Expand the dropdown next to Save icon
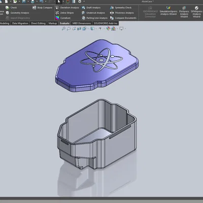The height and width of the screenshot is (203, 203). click(28, 2)
